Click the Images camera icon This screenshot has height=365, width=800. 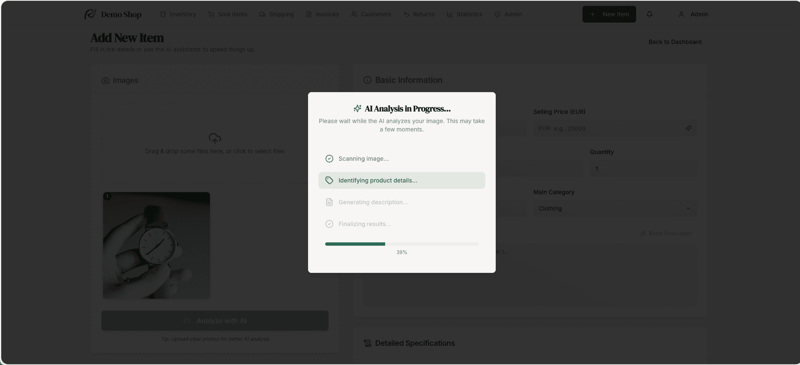point(106,80)
